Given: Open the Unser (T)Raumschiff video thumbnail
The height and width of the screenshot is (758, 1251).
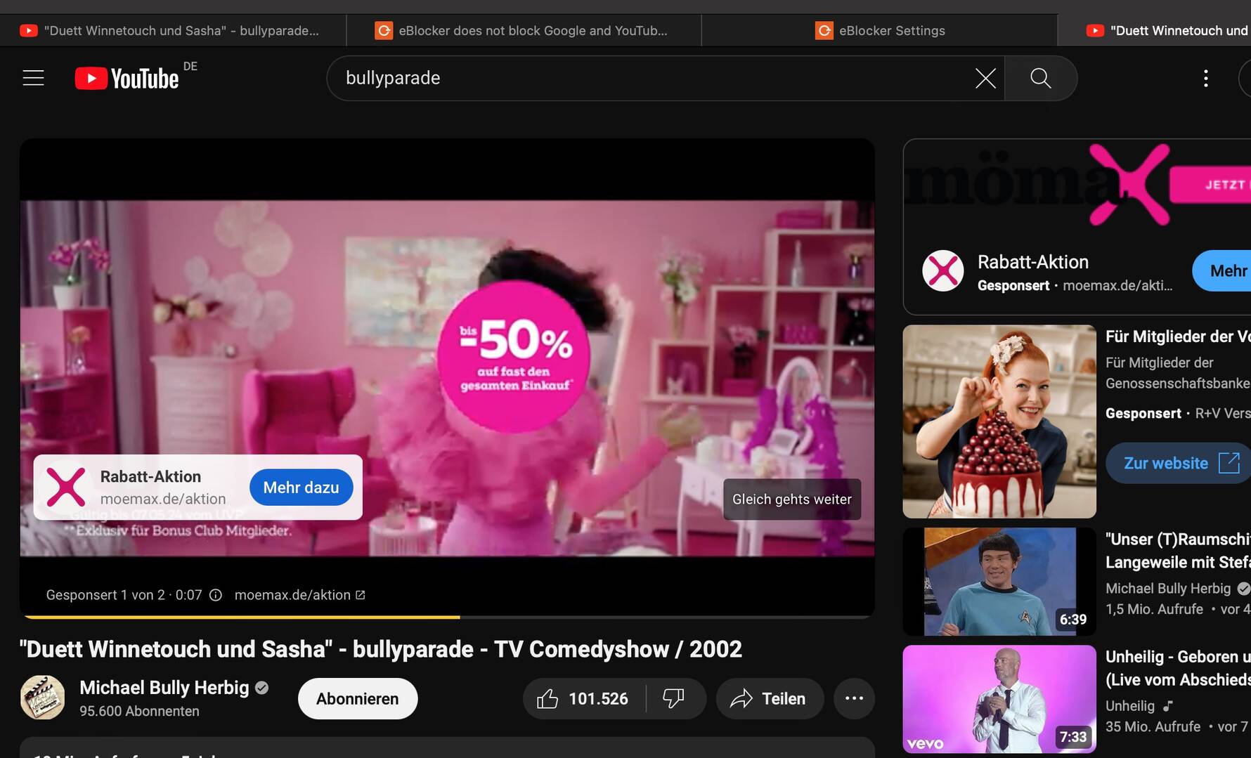Looking at the screenshot, I should 999,582.
